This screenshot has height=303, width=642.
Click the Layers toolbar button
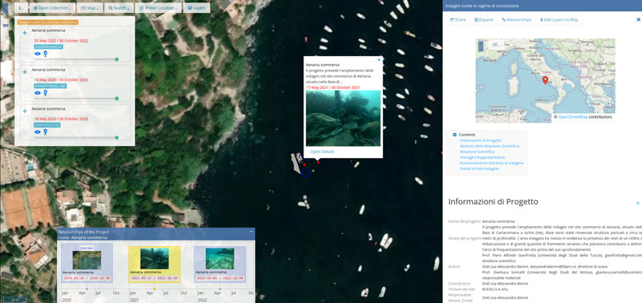(x=197, y=8)
